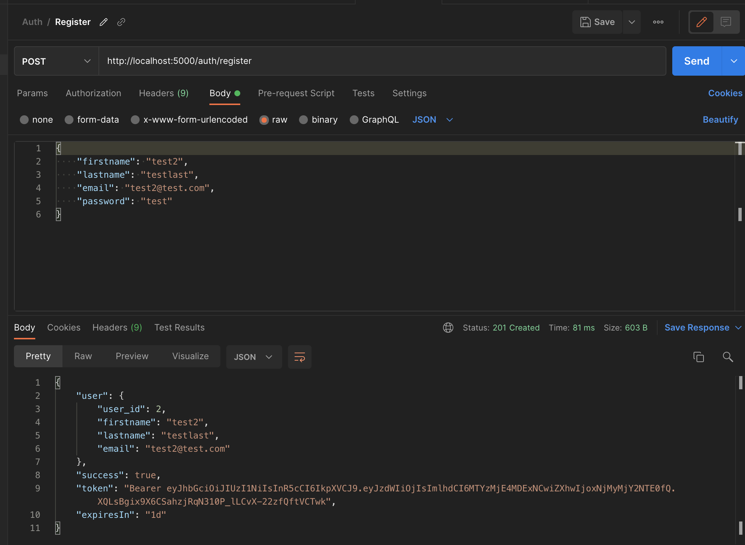
Task: Click the Beautify link
Action: point(720,120)
